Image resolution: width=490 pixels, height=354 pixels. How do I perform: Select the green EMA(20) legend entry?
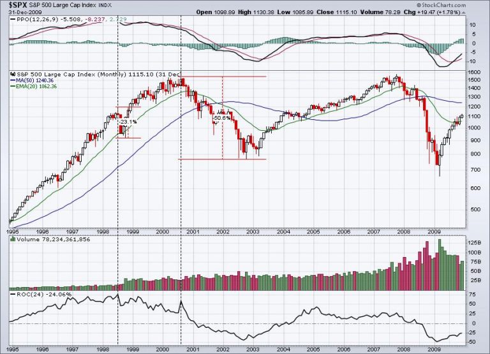coord(33,86)
